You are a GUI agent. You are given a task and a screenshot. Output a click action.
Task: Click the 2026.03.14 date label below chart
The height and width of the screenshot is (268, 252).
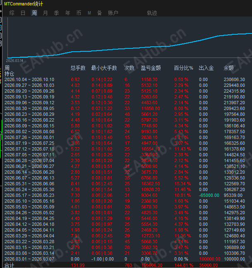15,61
